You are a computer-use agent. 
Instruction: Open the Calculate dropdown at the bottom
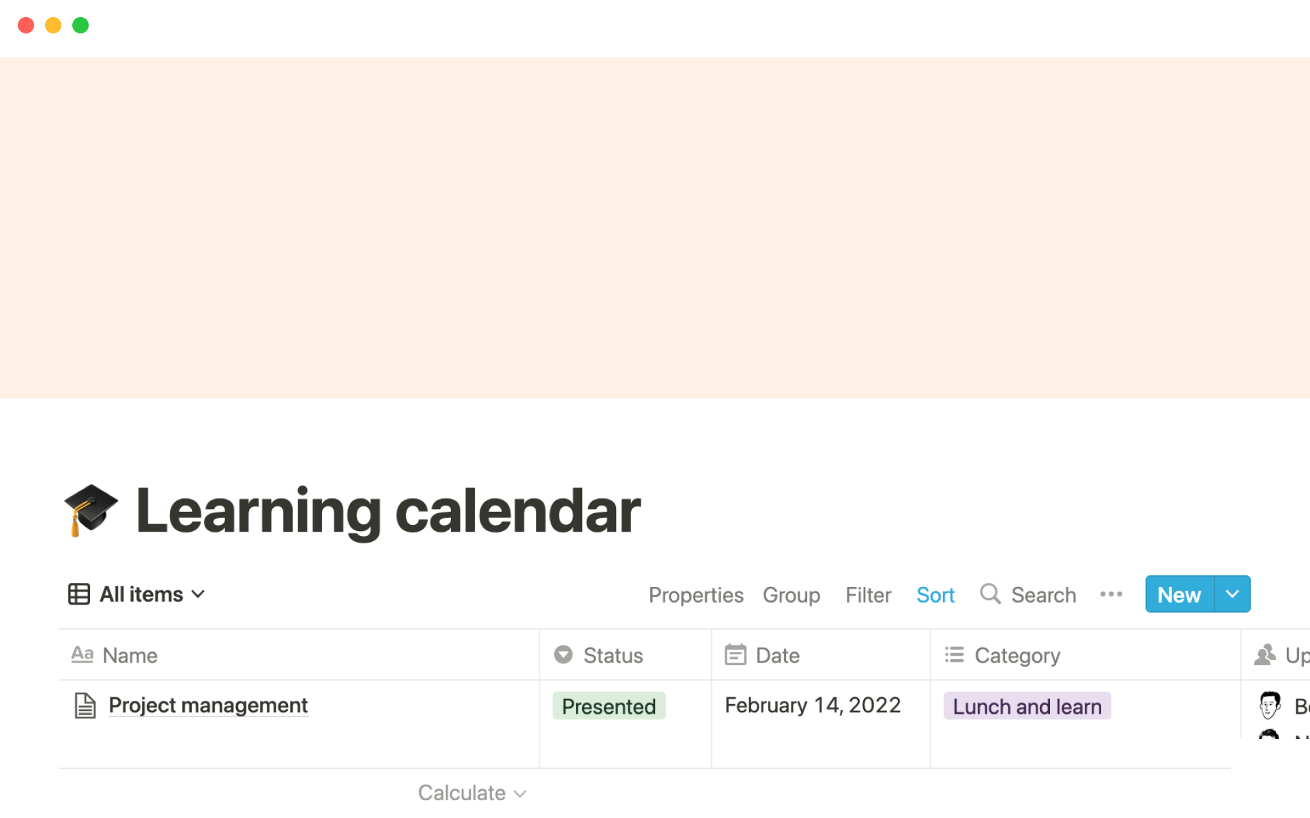(x=472, y=792)
